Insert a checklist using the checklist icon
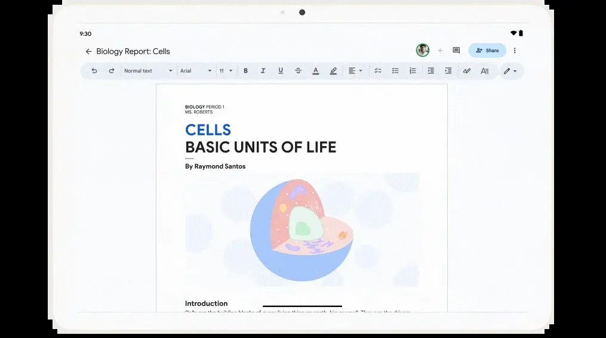The height and width of the screenshot is (338, 606). [x=377, y=71]
